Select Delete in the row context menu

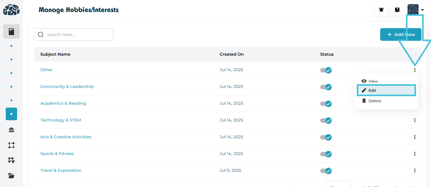click(375, 101)
